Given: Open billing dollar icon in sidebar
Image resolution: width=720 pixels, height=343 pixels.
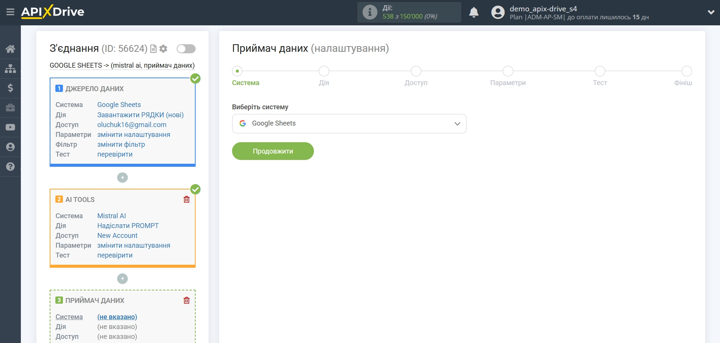Looking at the screenshot, I should (10, 88).
